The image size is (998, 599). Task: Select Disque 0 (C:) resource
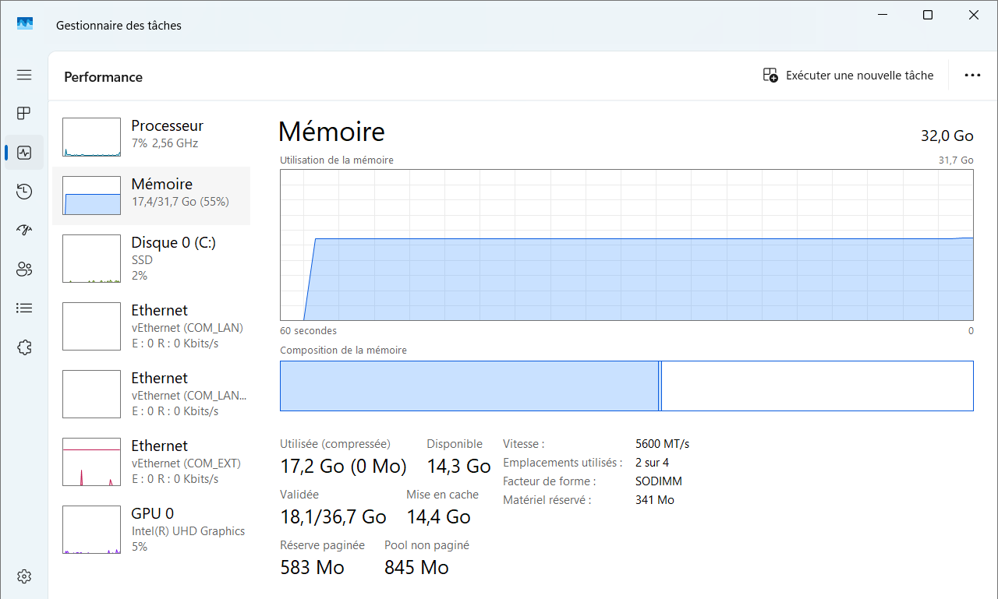[x=151, y=259]
